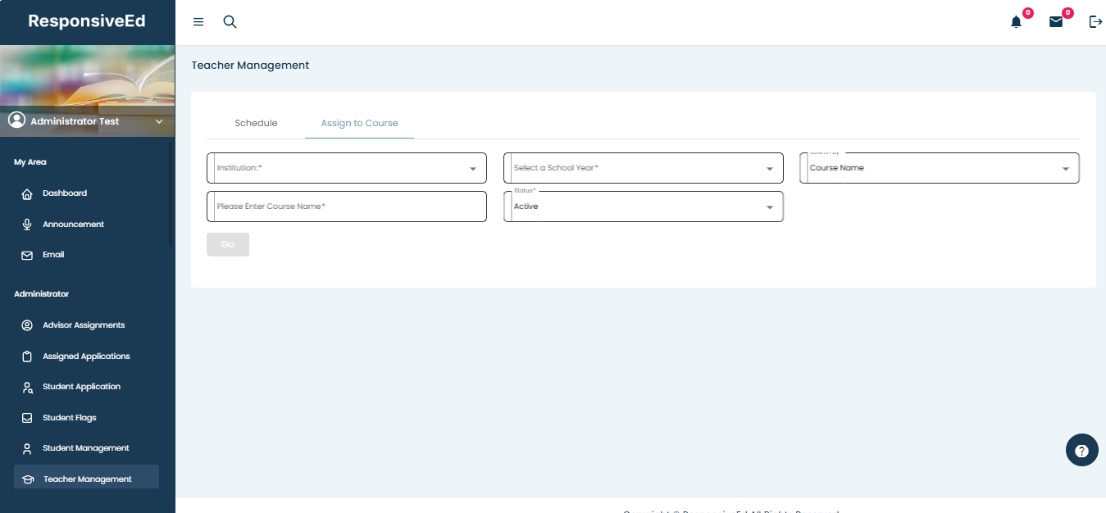Switch to the Schedule tab
Screen dimensions: 1106x513
256,123
